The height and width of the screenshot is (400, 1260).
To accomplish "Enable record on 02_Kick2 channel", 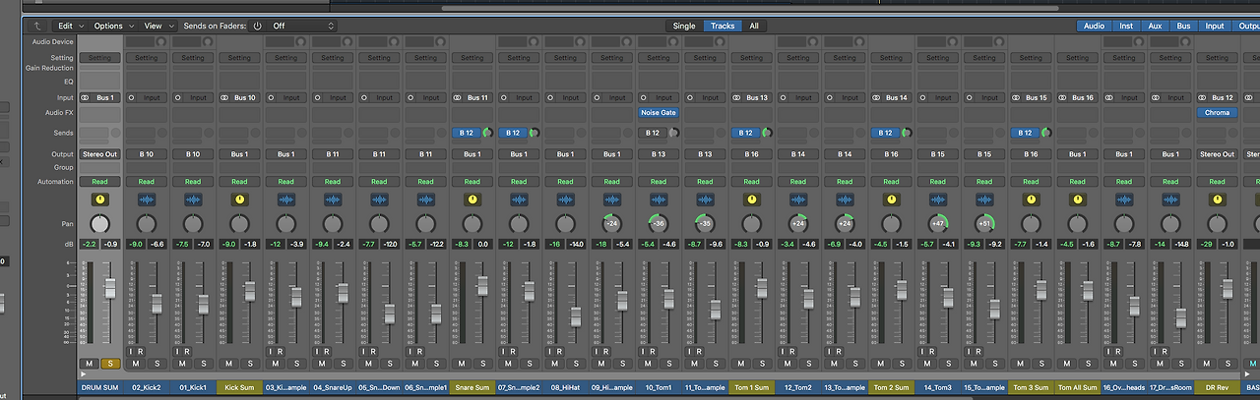I will (x=142, y=351).
